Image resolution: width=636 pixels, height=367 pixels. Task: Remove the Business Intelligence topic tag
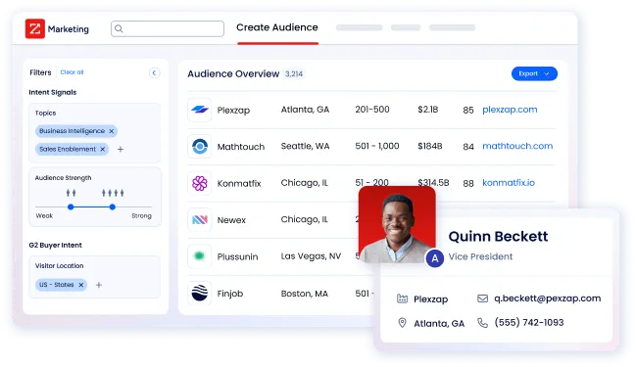point(111,131)
